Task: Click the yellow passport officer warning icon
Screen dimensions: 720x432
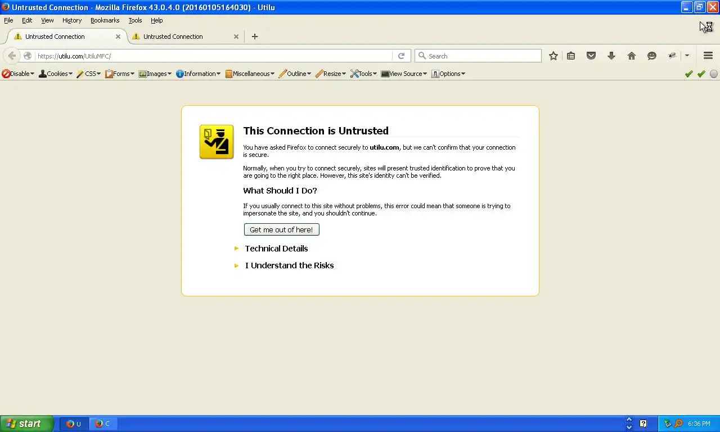Action: click(217, 142)
